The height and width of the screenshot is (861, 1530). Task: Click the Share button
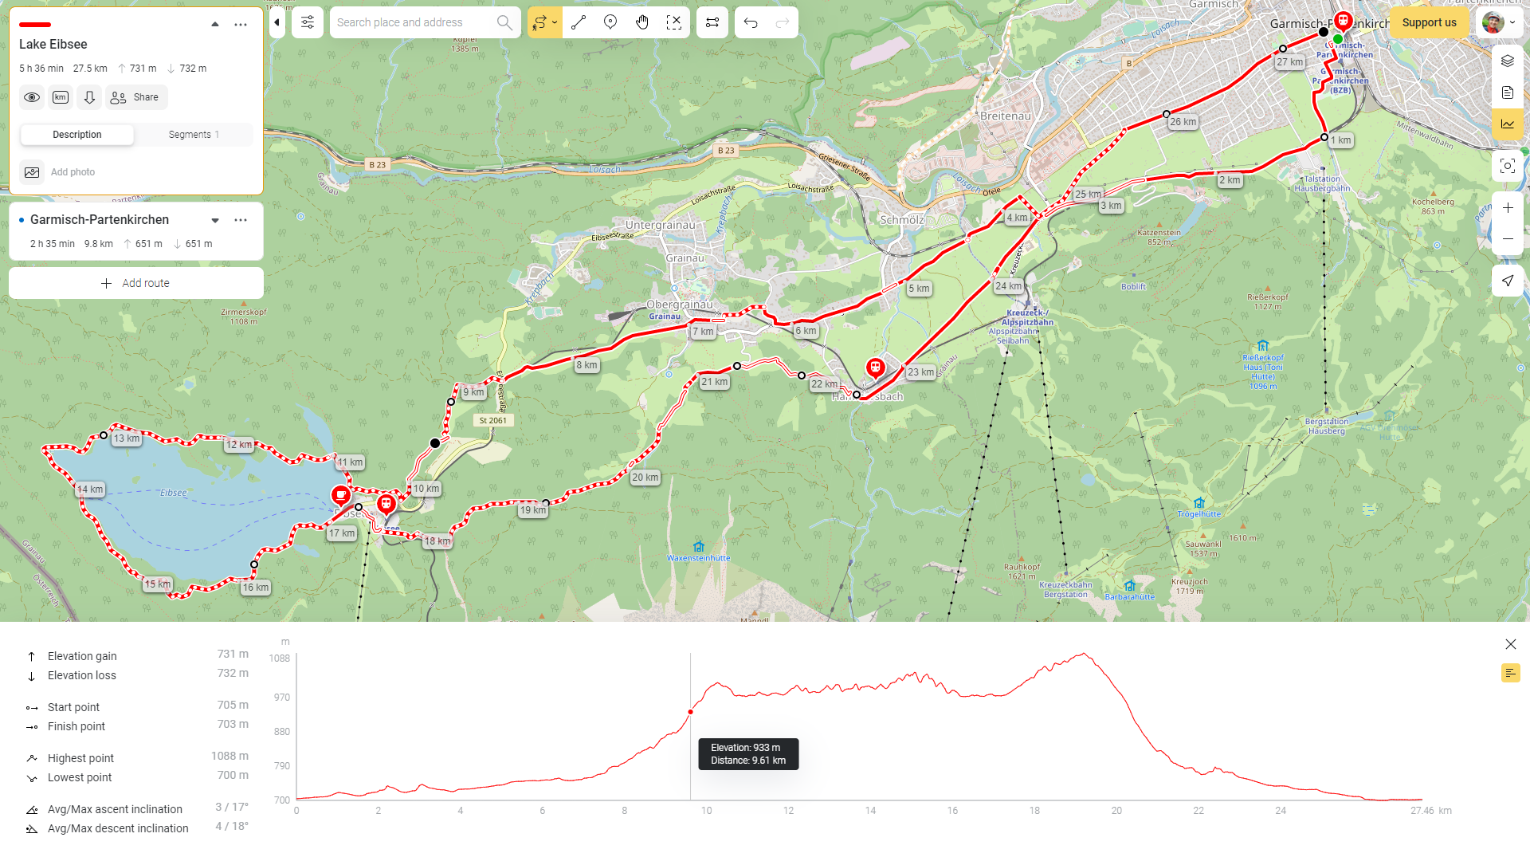pos(136,97)
